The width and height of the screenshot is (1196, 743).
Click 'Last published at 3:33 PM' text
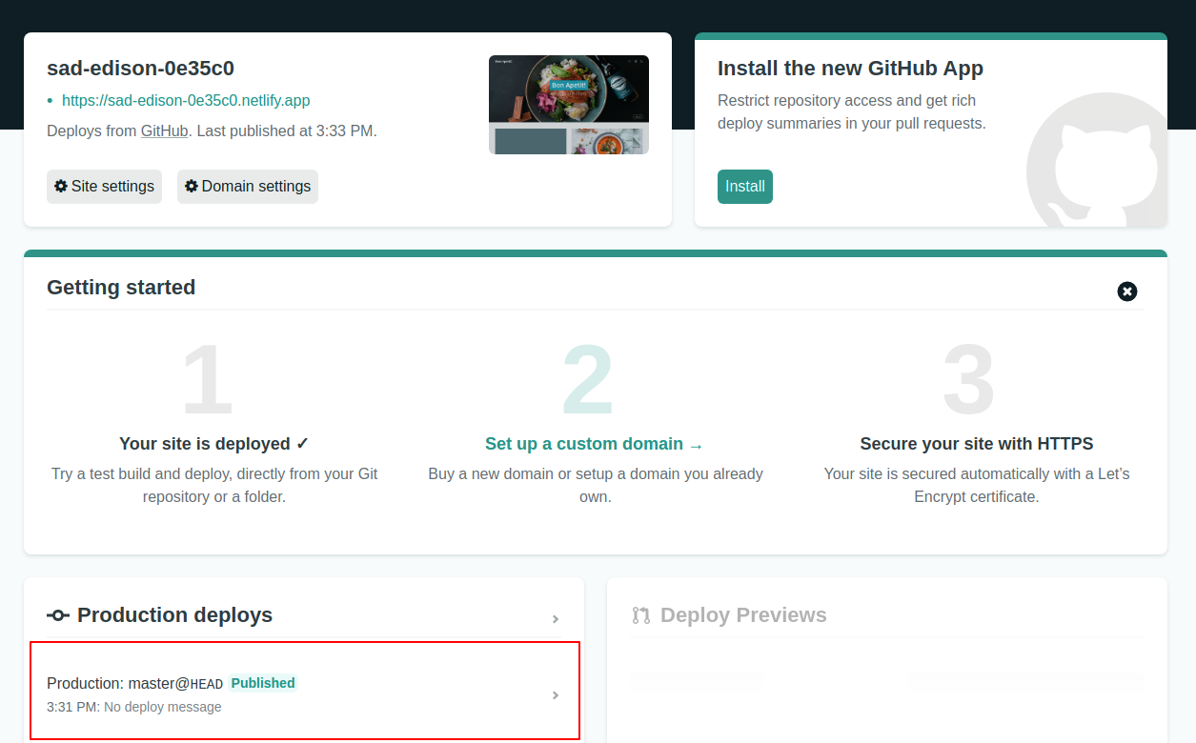coord(287,131)
